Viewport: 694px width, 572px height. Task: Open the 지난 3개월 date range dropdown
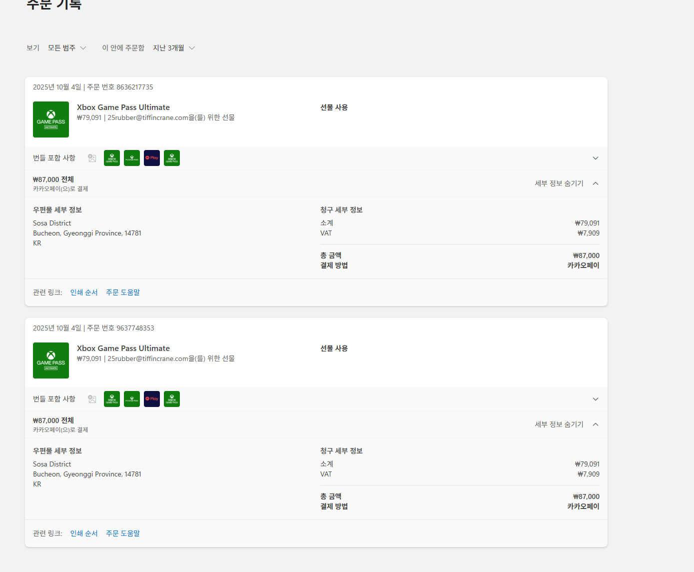pos(174,48)
